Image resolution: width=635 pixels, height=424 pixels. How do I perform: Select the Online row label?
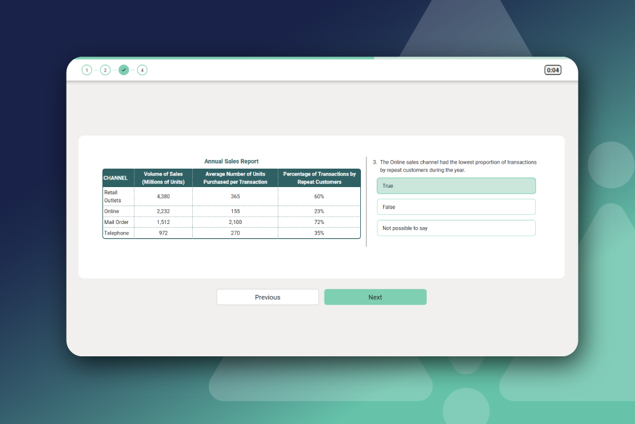111,211
